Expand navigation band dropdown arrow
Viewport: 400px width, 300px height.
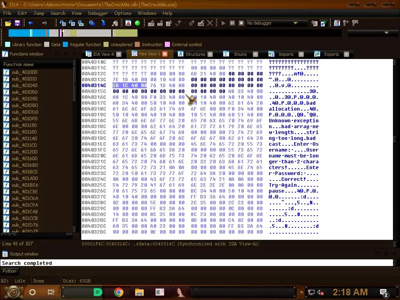tap(386, 33)
